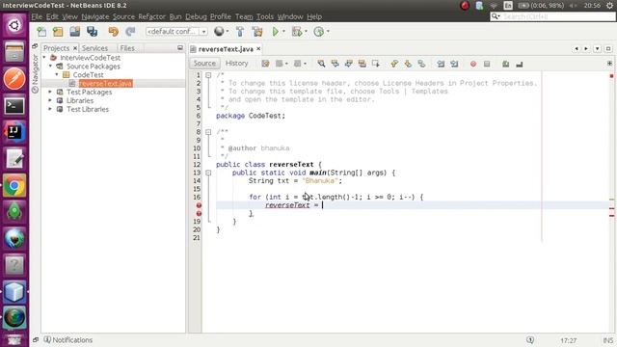Click the Undo arrow icon

[114, 32]
